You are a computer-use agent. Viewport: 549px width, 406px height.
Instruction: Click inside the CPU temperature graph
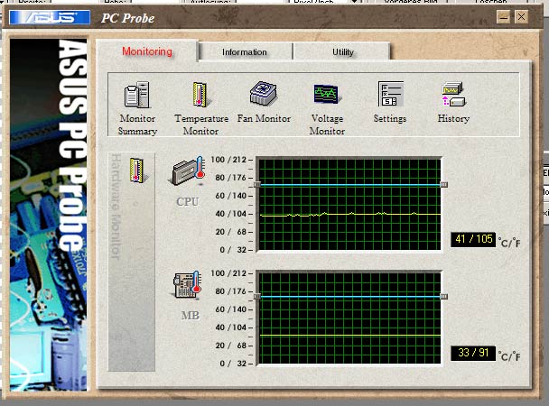pyautogui.click(x=349, y=205)
